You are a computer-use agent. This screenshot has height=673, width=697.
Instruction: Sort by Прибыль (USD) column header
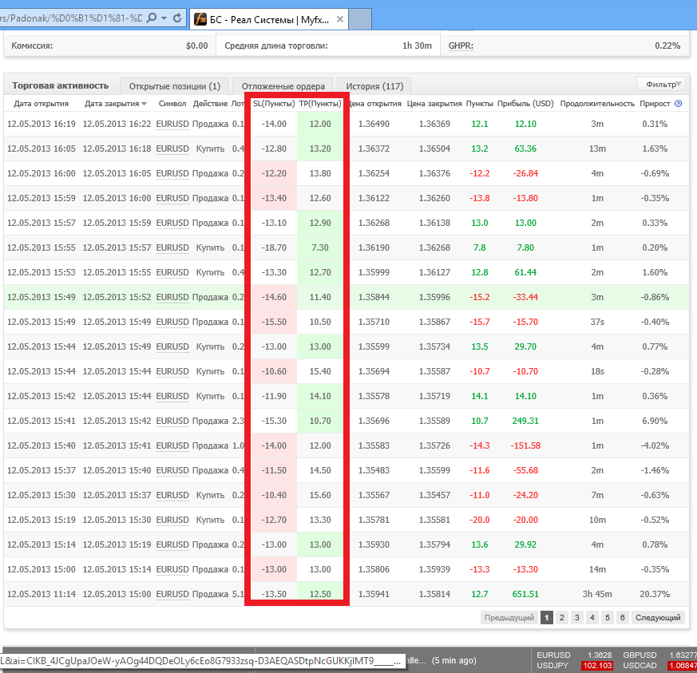pos(525,104)
